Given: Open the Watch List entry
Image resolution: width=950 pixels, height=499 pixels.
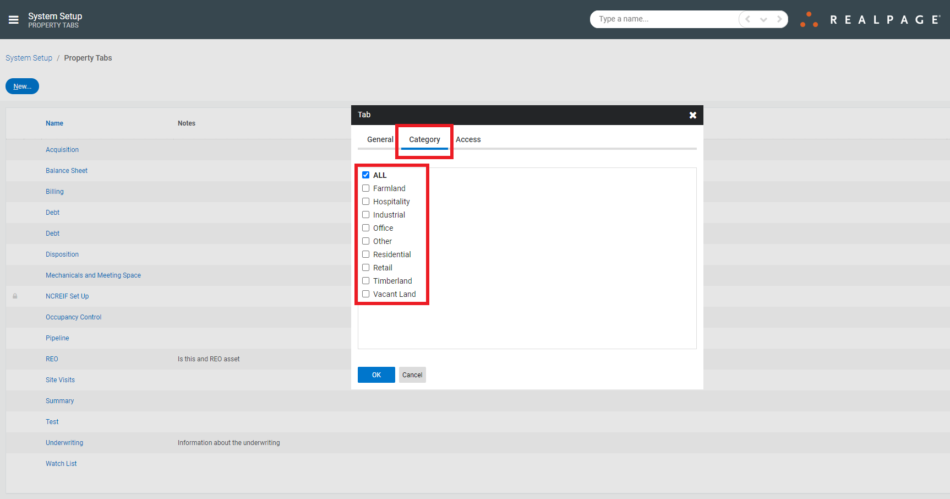Looking at the screenshot, I should [x=61, y=464].
